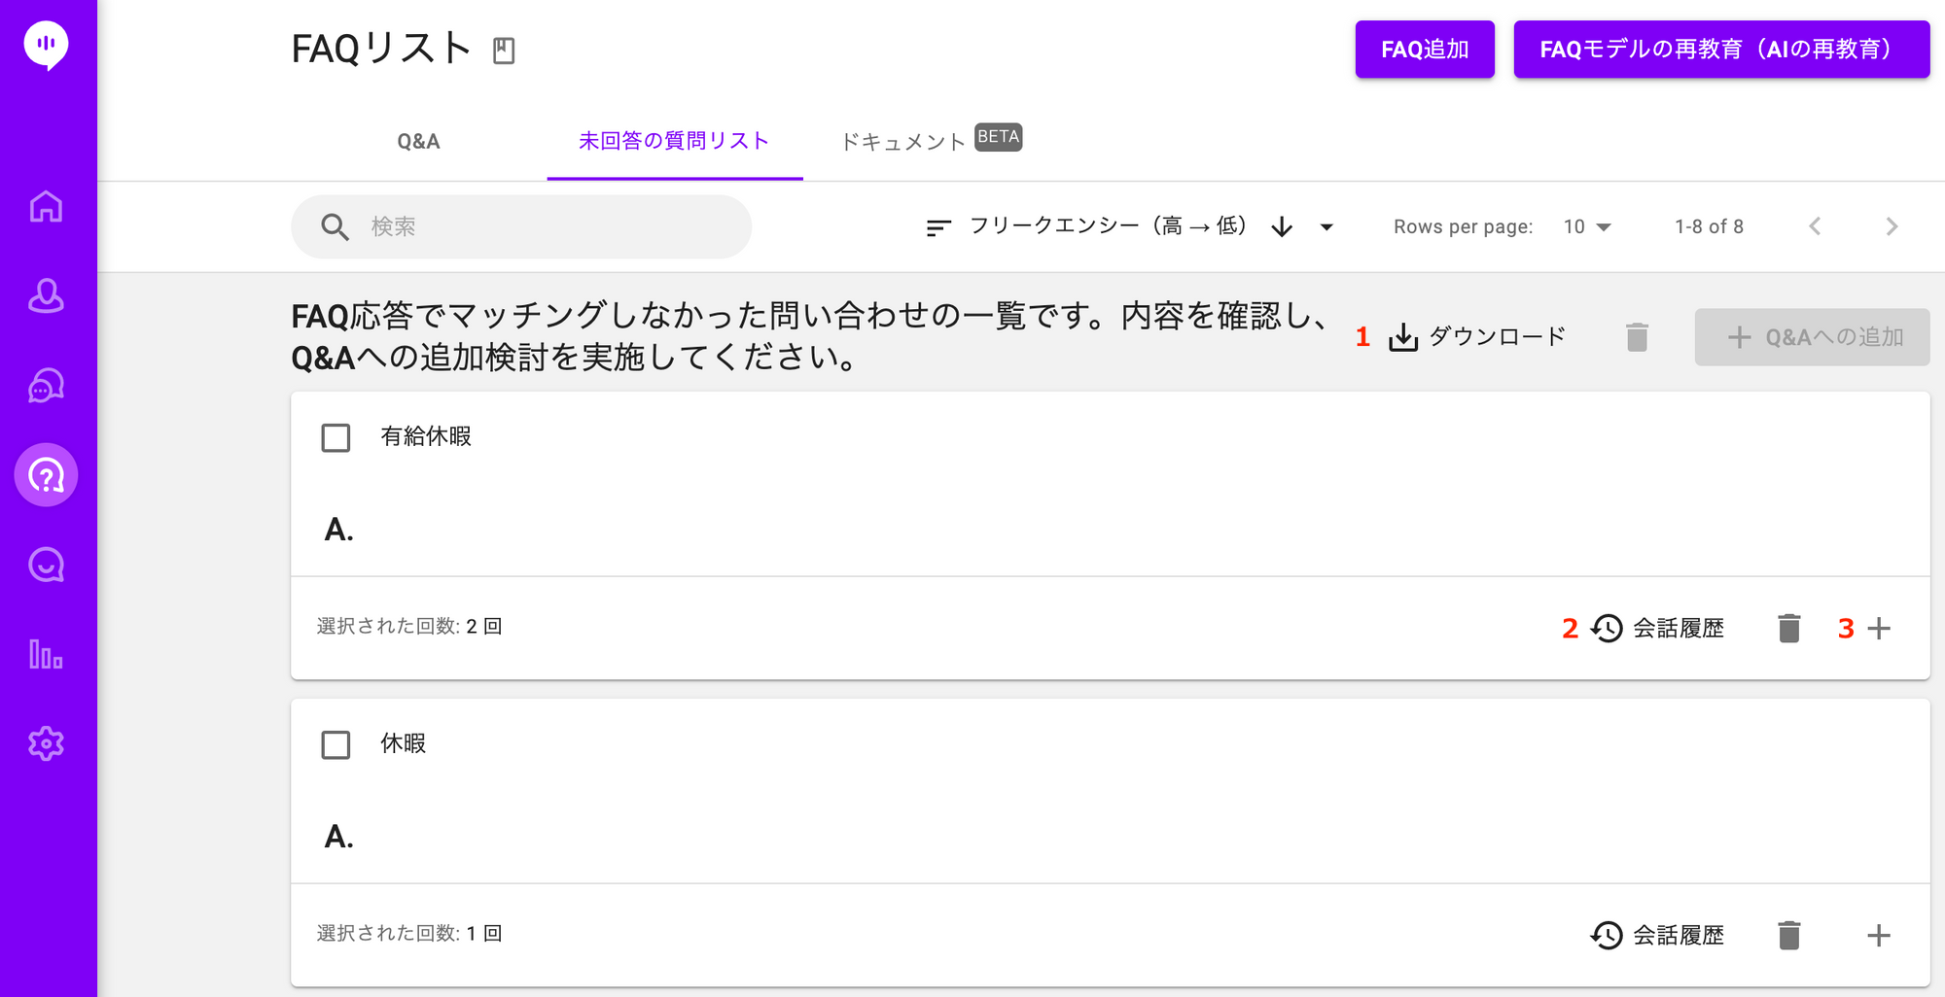1945x997 pixels.
Task: Toggle the sort direction down-arrow icon
Action: point(1282,226)
